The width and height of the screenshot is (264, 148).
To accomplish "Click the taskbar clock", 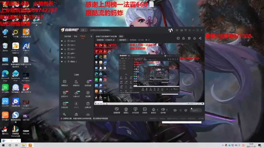I will tap(251, 145).
